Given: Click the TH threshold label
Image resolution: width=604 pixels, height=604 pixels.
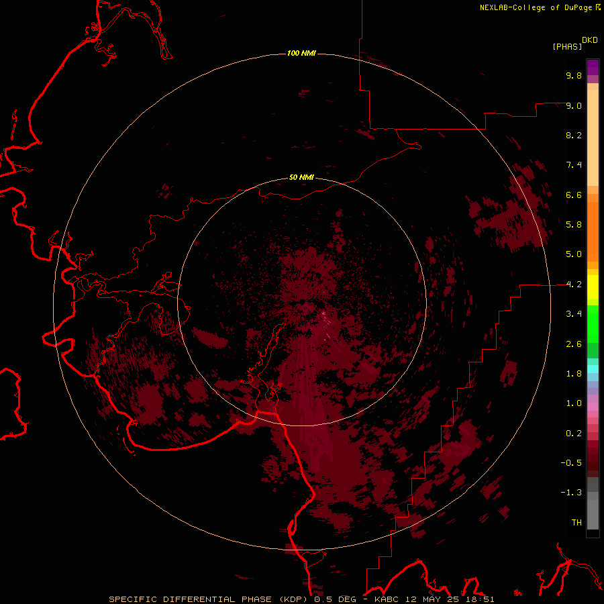Looking at the screenshot, I should click(x=576, y=523).
